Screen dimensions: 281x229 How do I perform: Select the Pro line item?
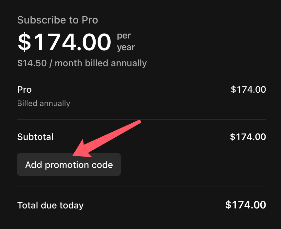(x=24, y=89)
